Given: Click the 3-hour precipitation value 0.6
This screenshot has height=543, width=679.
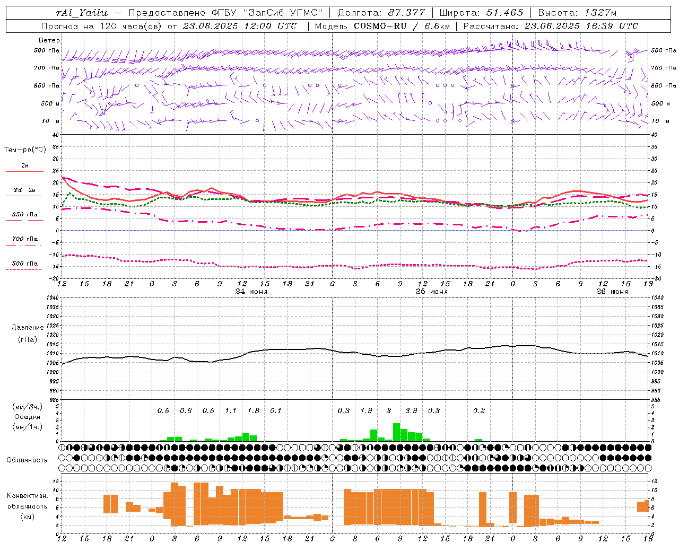Looking at the screenshot, I should [186, 411].
